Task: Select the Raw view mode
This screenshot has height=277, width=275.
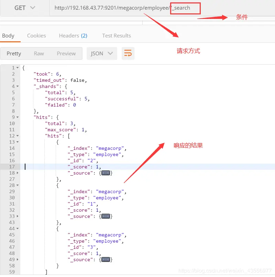Action: (x=39, y=54)
